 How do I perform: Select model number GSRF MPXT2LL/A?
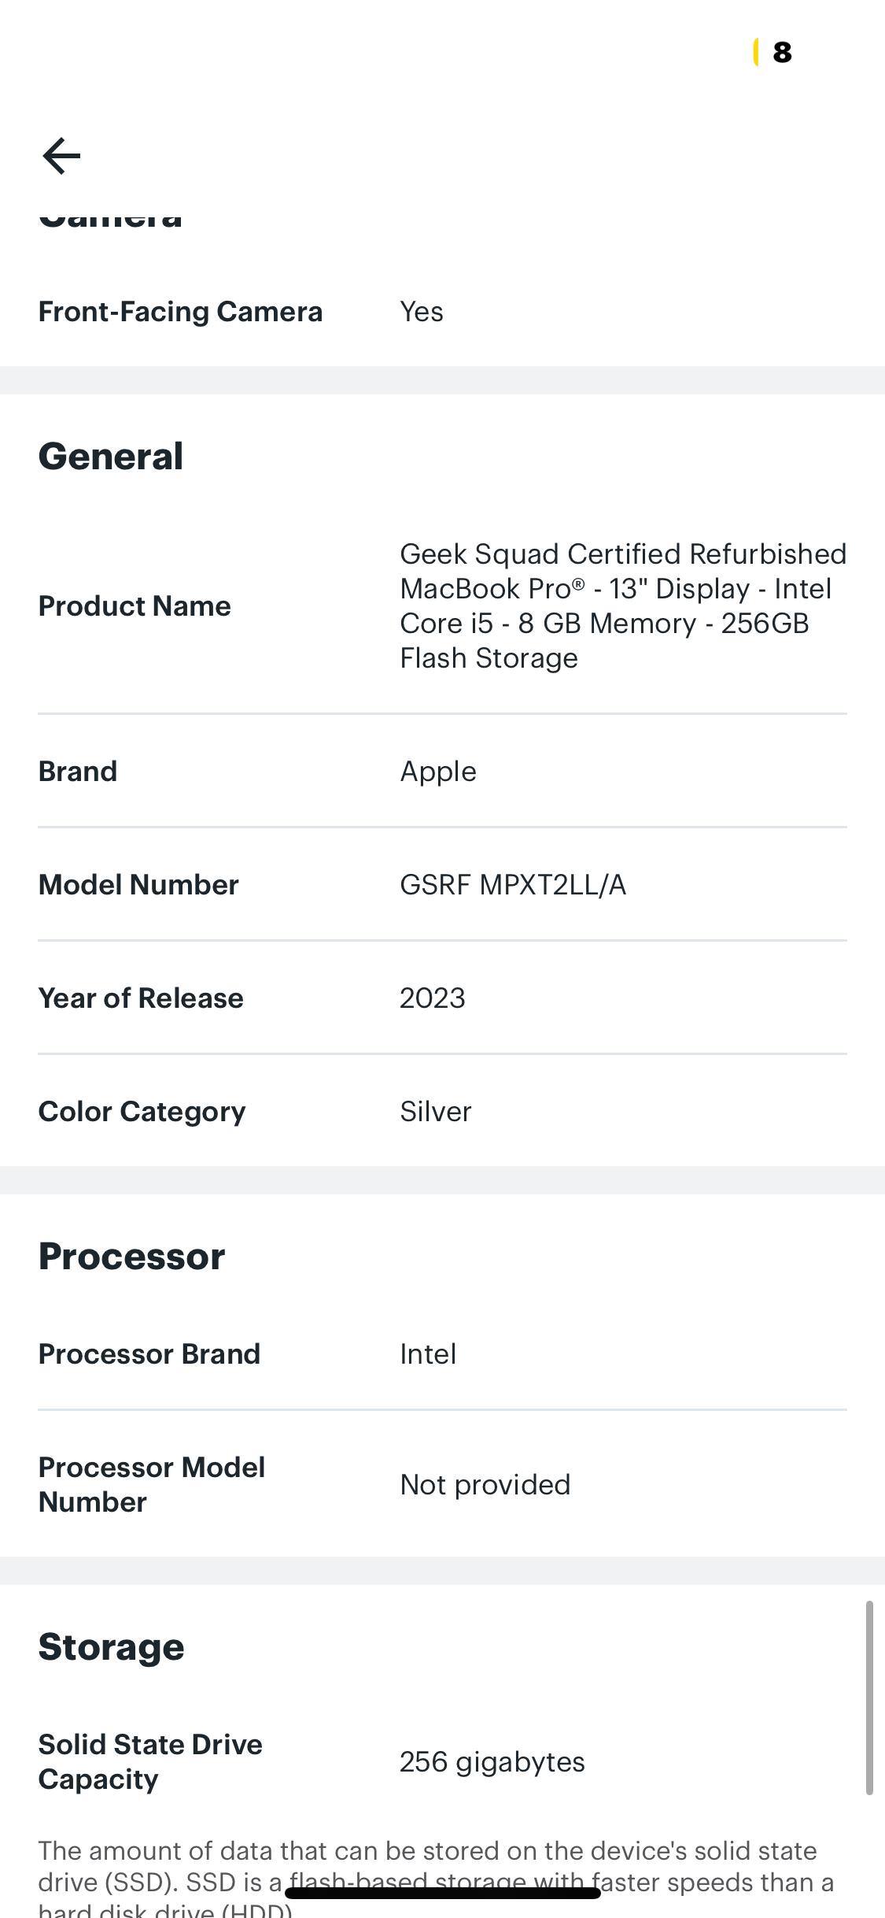[x=513, y=885]
